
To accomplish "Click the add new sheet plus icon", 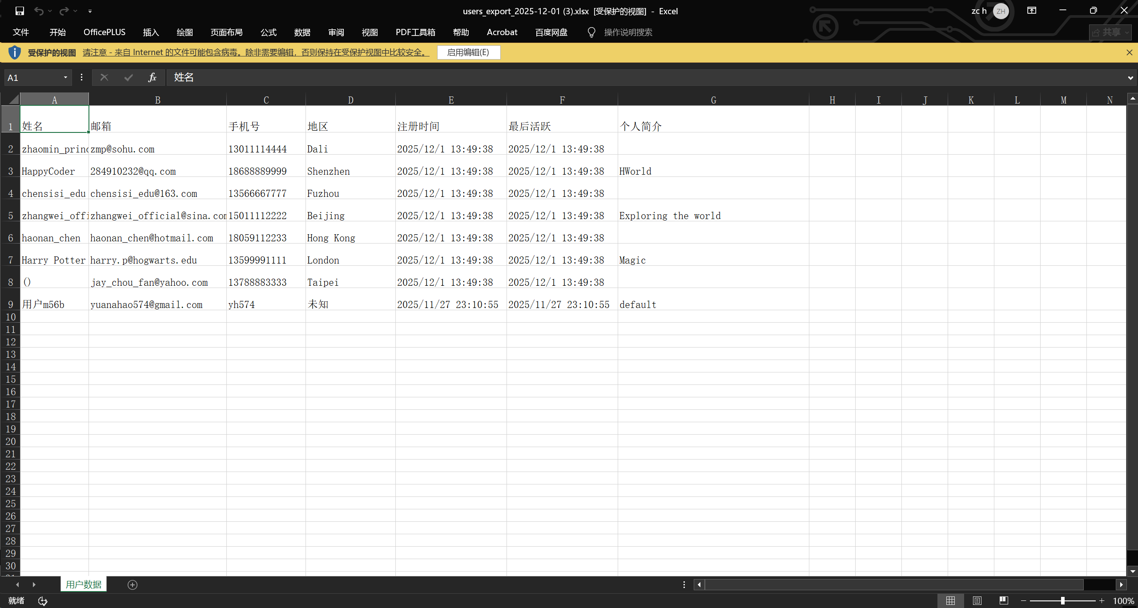I will point(133,585).
